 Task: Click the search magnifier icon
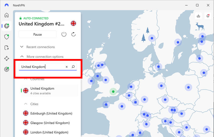point(73,67)
